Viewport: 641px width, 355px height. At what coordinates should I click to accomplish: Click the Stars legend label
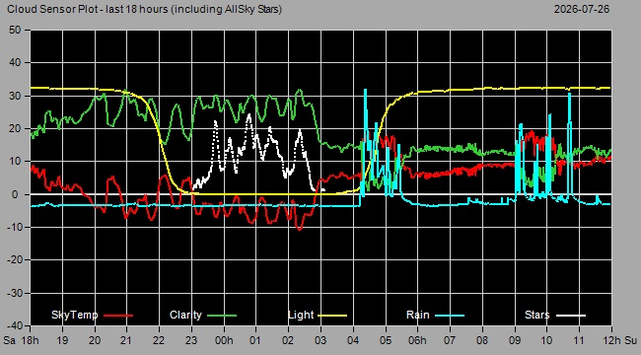tap(536, 315)
